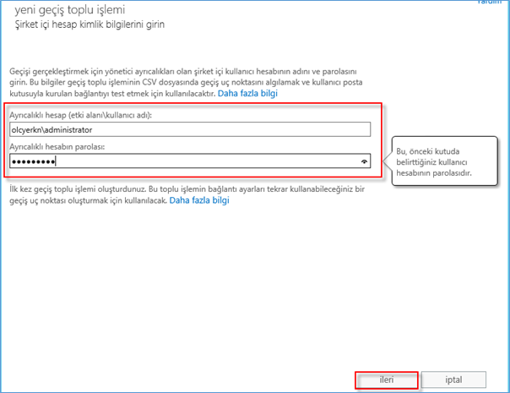Screen dimensions: 510x393
Task: Click label 'Ayrıcalıklı hesabın parolası:'
Action: point(57,147)
